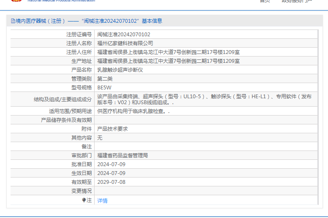
Task: Click the 产品名称 label
Action: tap(81, 70)
